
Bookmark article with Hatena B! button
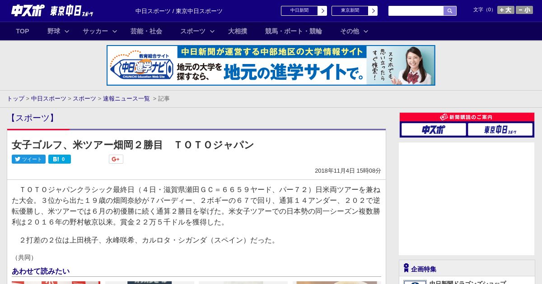(x=60, y=159)
